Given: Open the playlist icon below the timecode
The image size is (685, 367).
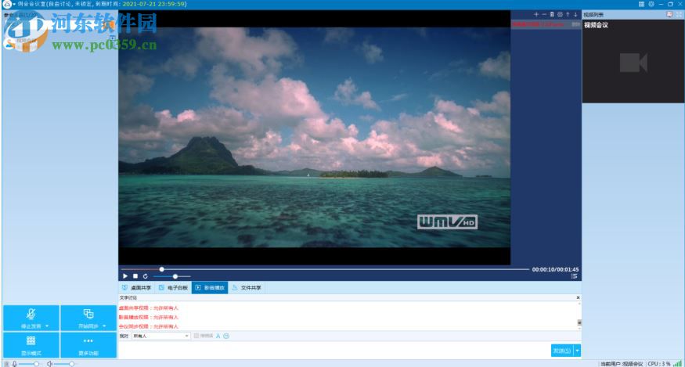Looking at the screenshot, I should click(575, 276).
